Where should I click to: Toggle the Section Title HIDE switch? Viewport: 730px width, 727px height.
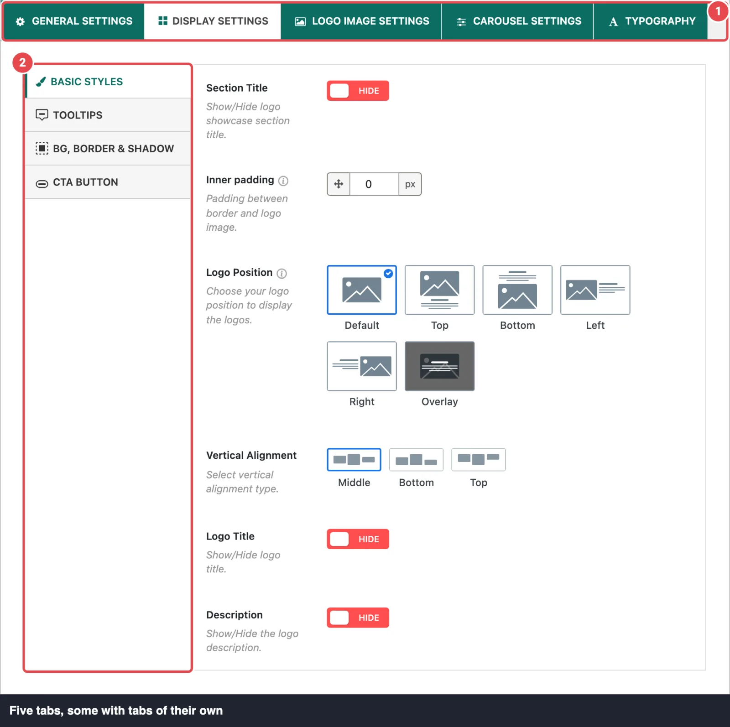358,91
